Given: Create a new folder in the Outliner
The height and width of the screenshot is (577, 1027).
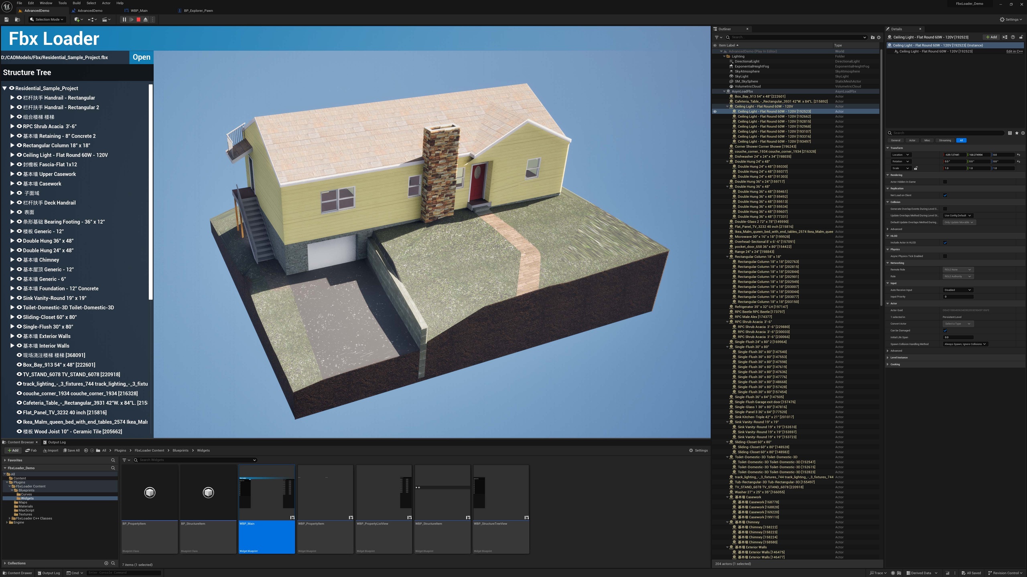Looking at the screenshot, I should pos(873,37).
